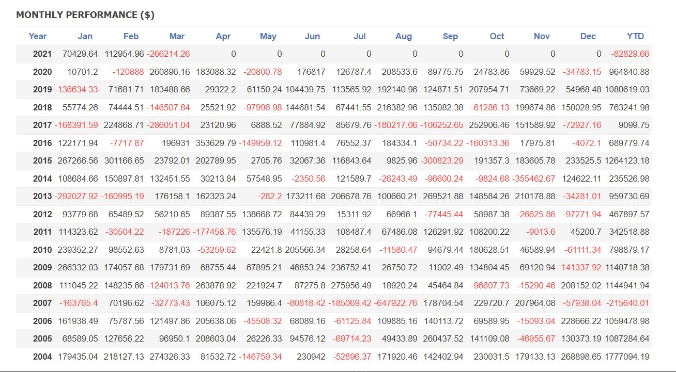Image resolution: width=676 pixels, height=372 pixels.
Task: Click the 2015 YTD value 1264123.18
Action: coord(627,160)
